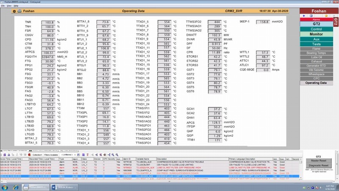Sort by the Primary Language Description column header
The image size is (339, 191).
pyautogui.click(x=250, y=159)
